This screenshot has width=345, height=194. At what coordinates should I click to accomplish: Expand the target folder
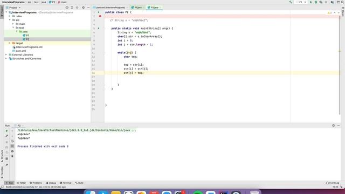tap(10, 43)
